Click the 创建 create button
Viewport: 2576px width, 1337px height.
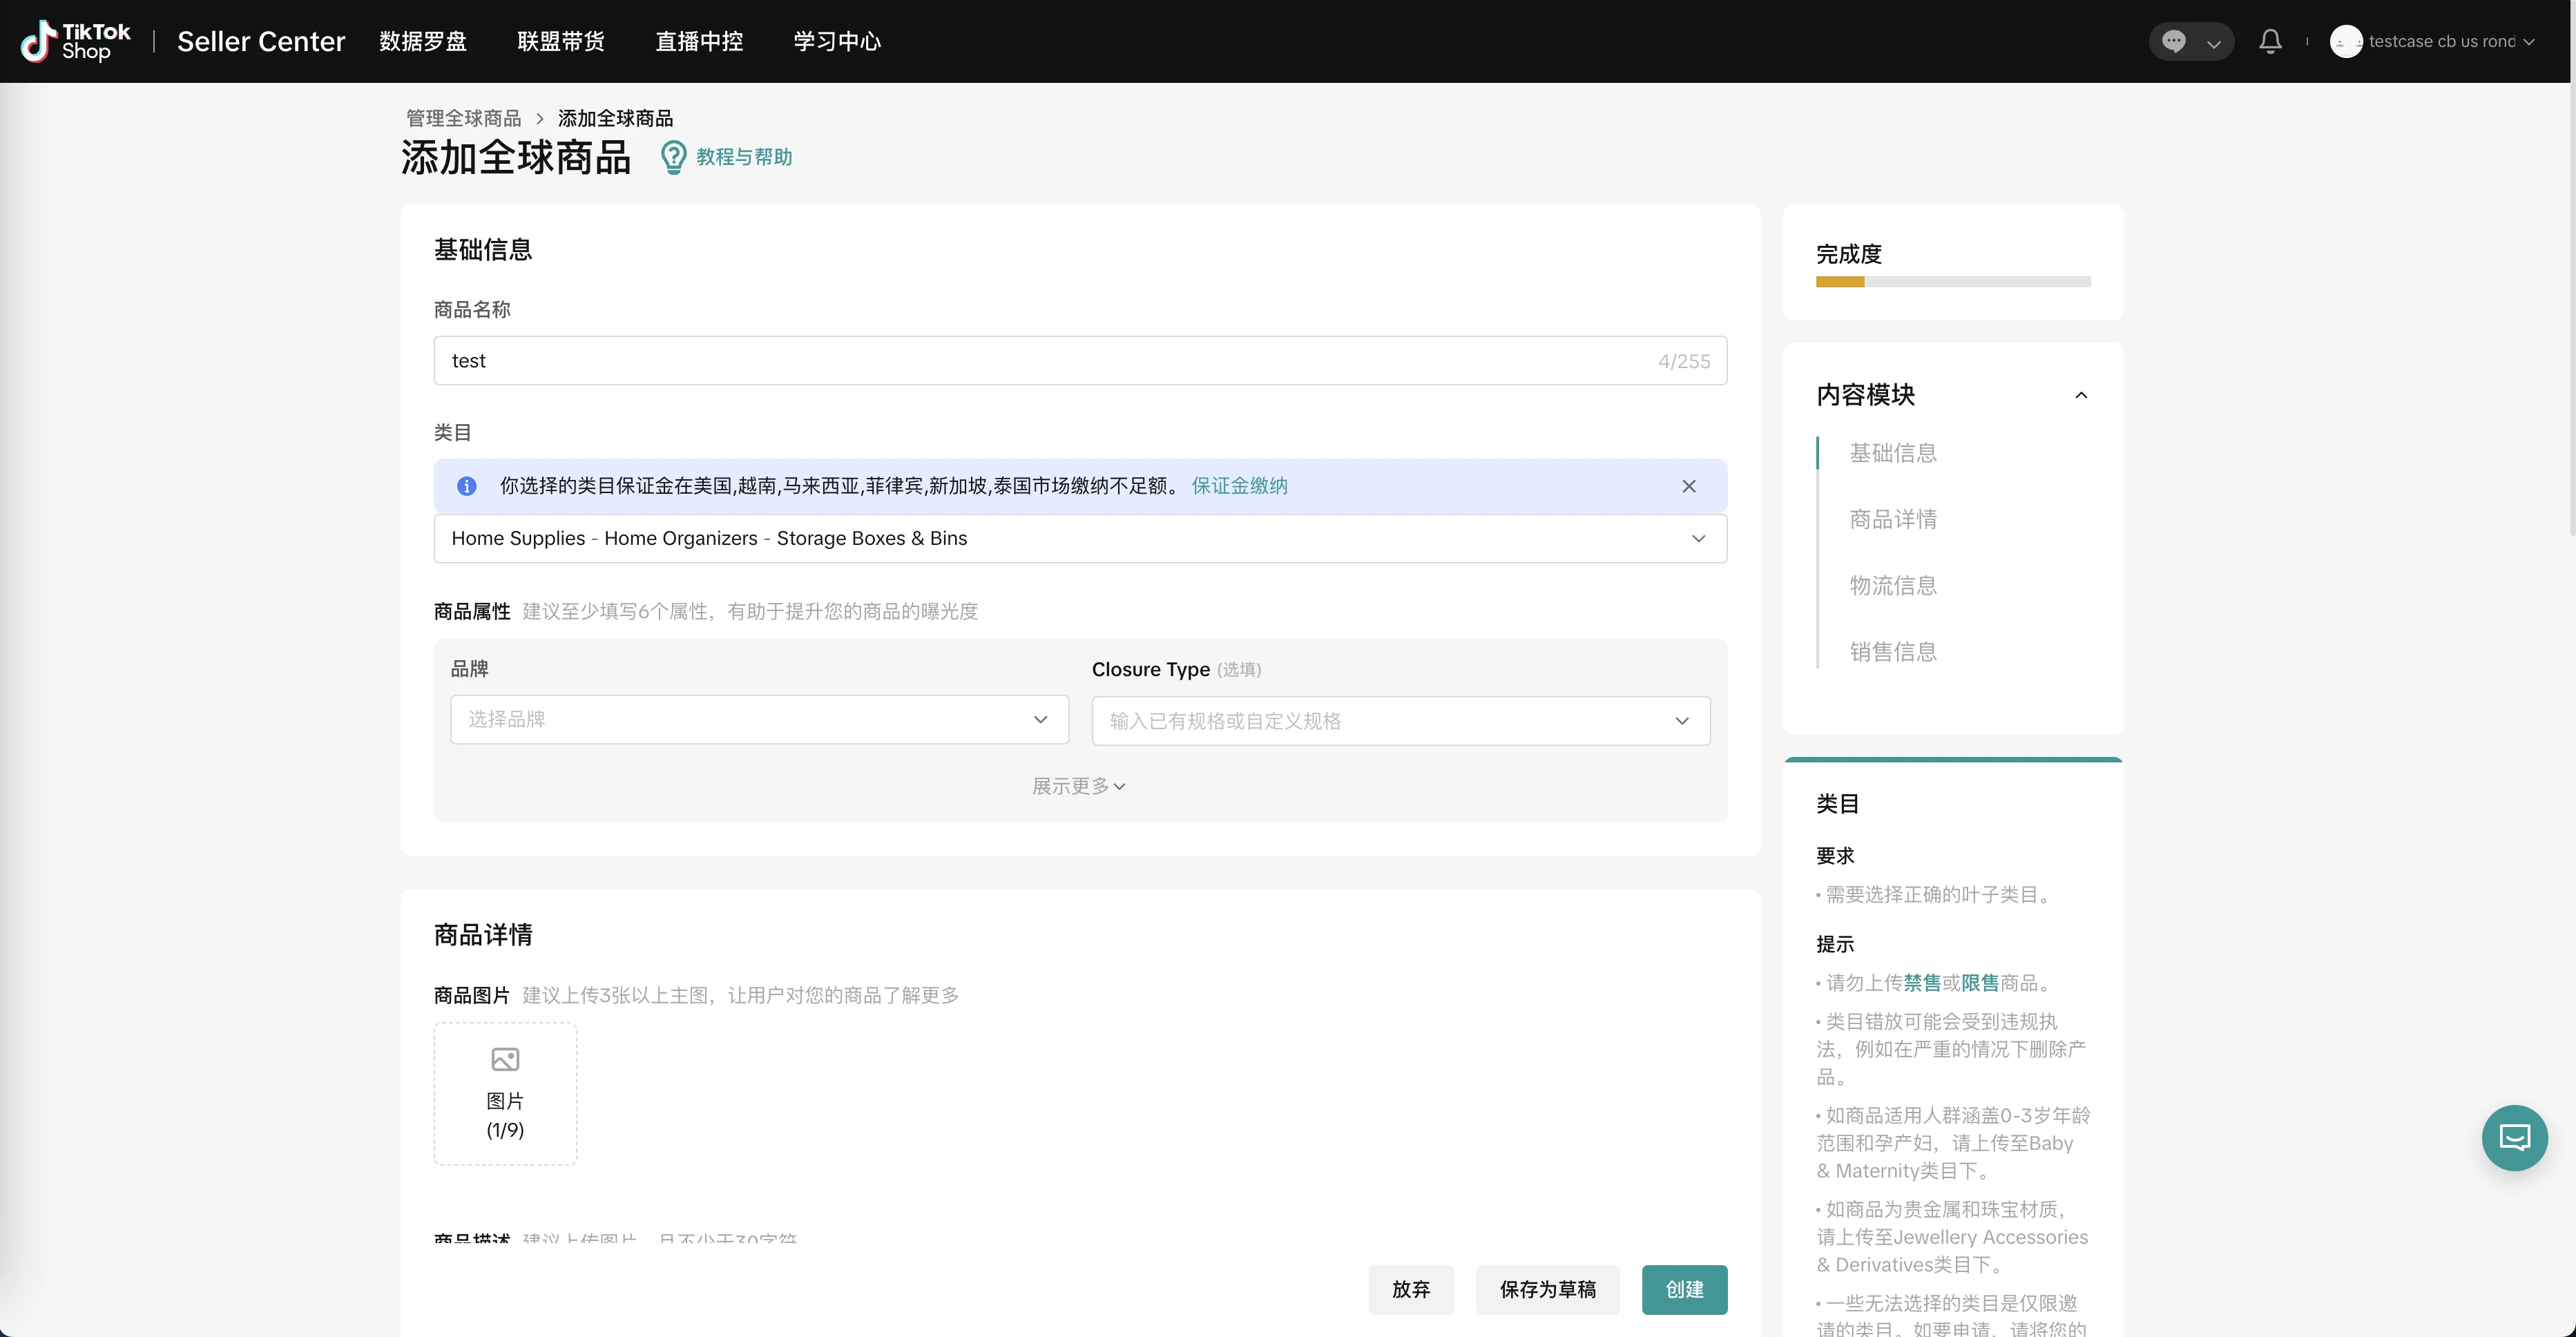point(1684,1290)
